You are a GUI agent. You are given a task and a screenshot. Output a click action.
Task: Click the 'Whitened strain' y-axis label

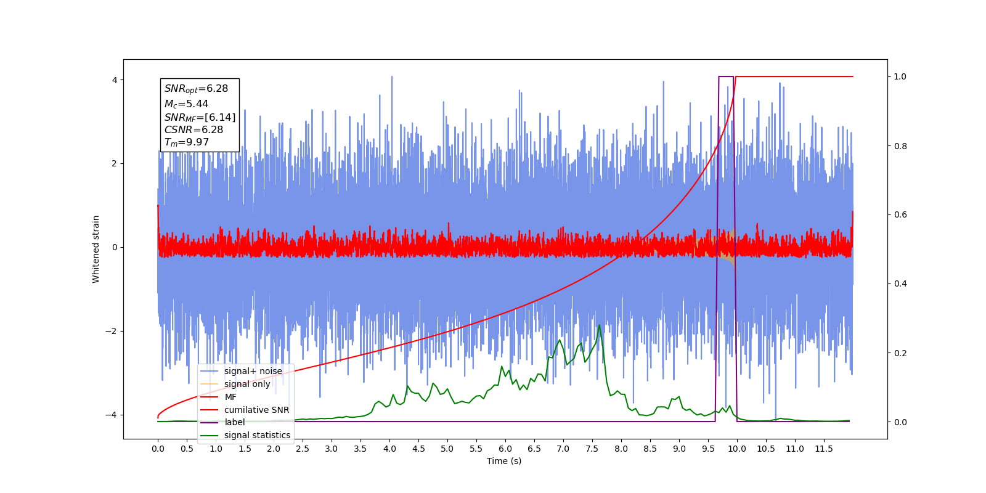(96, 249)
